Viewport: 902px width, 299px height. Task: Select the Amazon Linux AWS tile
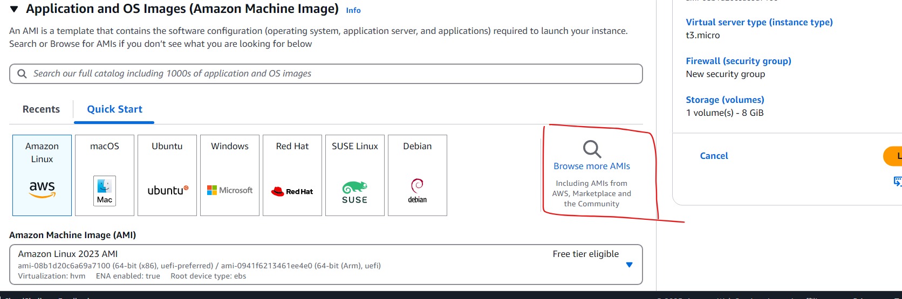[x=42, y=175]
